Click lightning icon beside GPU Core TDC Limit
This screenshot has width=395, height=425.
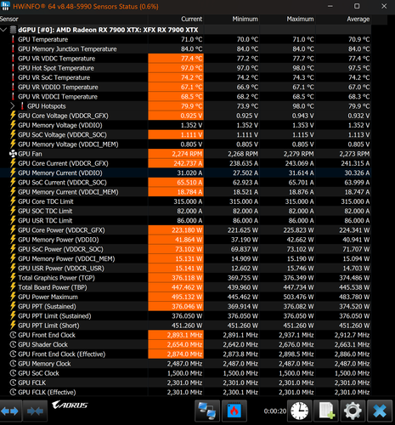click(x=13, y=201)
